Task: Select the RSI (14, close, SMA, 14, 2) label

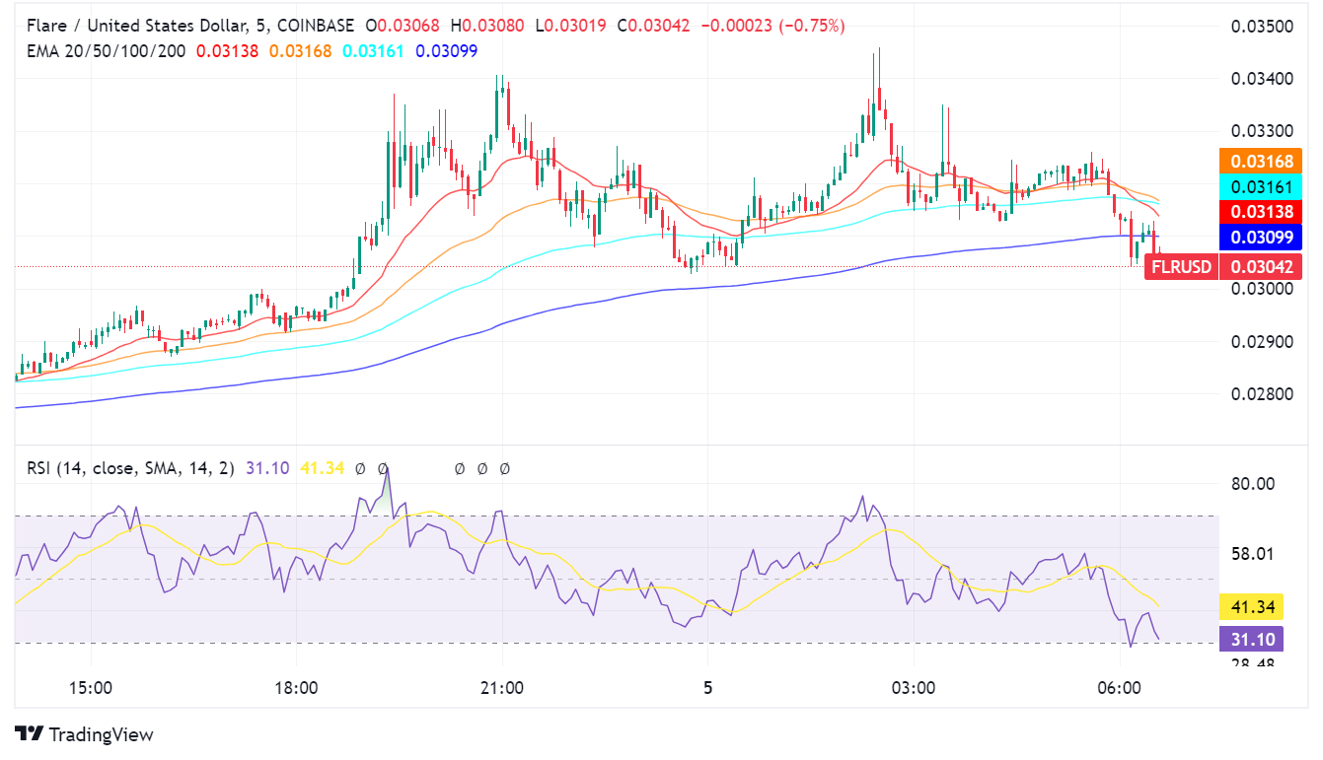Action: pos(130,468)
